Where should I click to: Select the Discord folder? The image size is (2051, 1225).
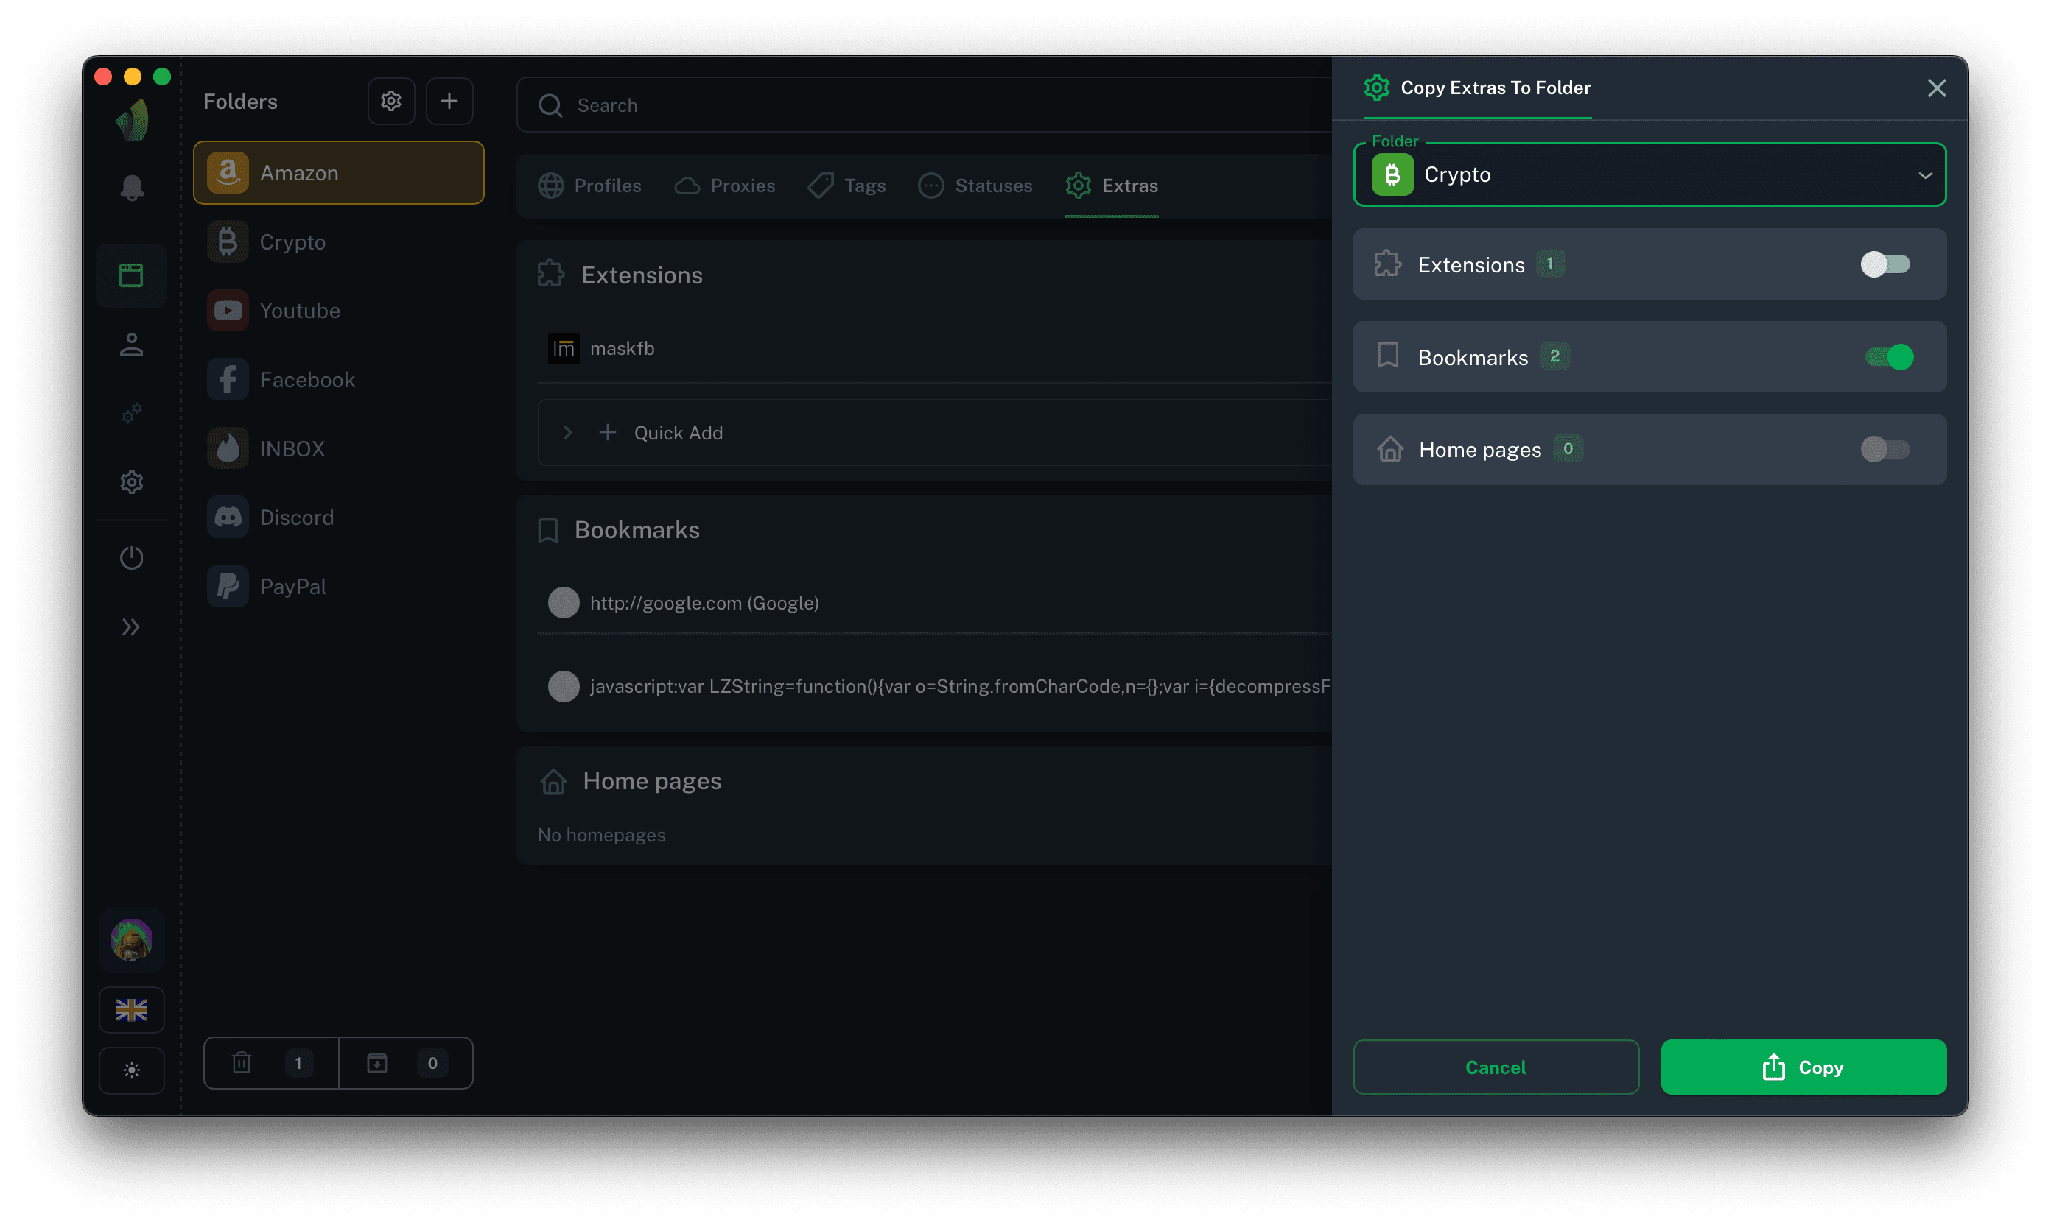coord(297,518)
